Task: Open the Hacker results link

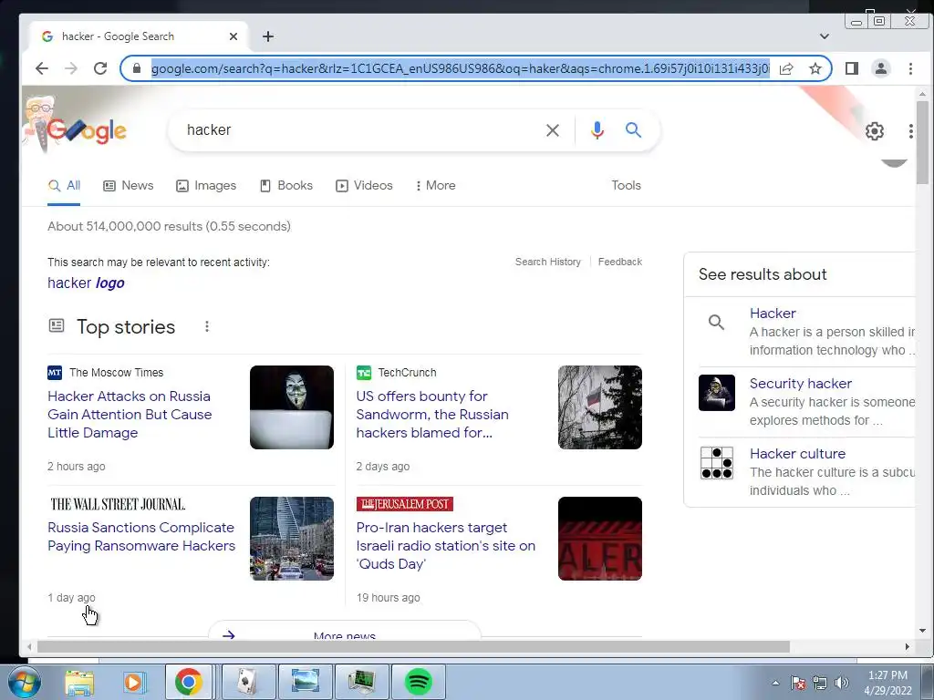Action: click(x=773, y=314)
